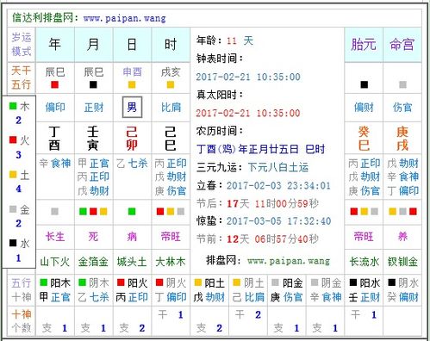Click the 天干五行 row label

click(x=22, y=77)
